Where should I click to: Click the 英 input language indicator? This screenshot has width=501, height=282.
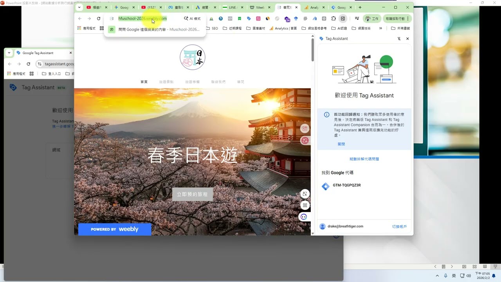(x=454, y=276)
